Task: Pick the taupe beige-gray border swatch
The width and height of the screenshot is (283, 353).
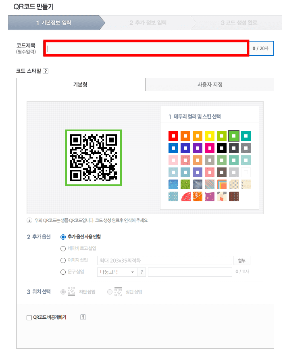Action: click(210, 160)
